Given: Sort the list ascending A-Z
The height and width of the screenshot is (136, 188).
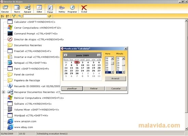Looking at the screenshot, I should pyautogui.click(x=2, y=16).
